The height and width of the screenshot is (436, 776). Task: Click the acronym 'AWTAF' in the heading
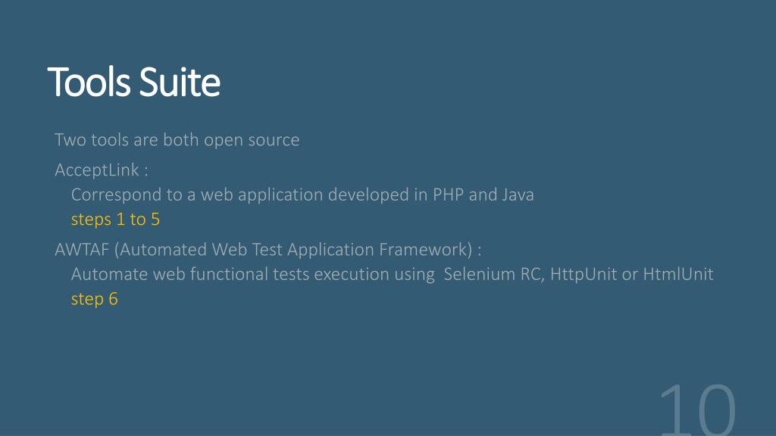tap(82, 250)
